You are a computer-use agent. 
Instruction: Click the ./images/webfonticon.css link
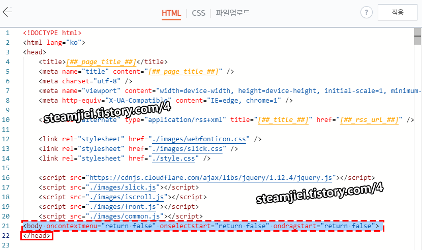199,139
